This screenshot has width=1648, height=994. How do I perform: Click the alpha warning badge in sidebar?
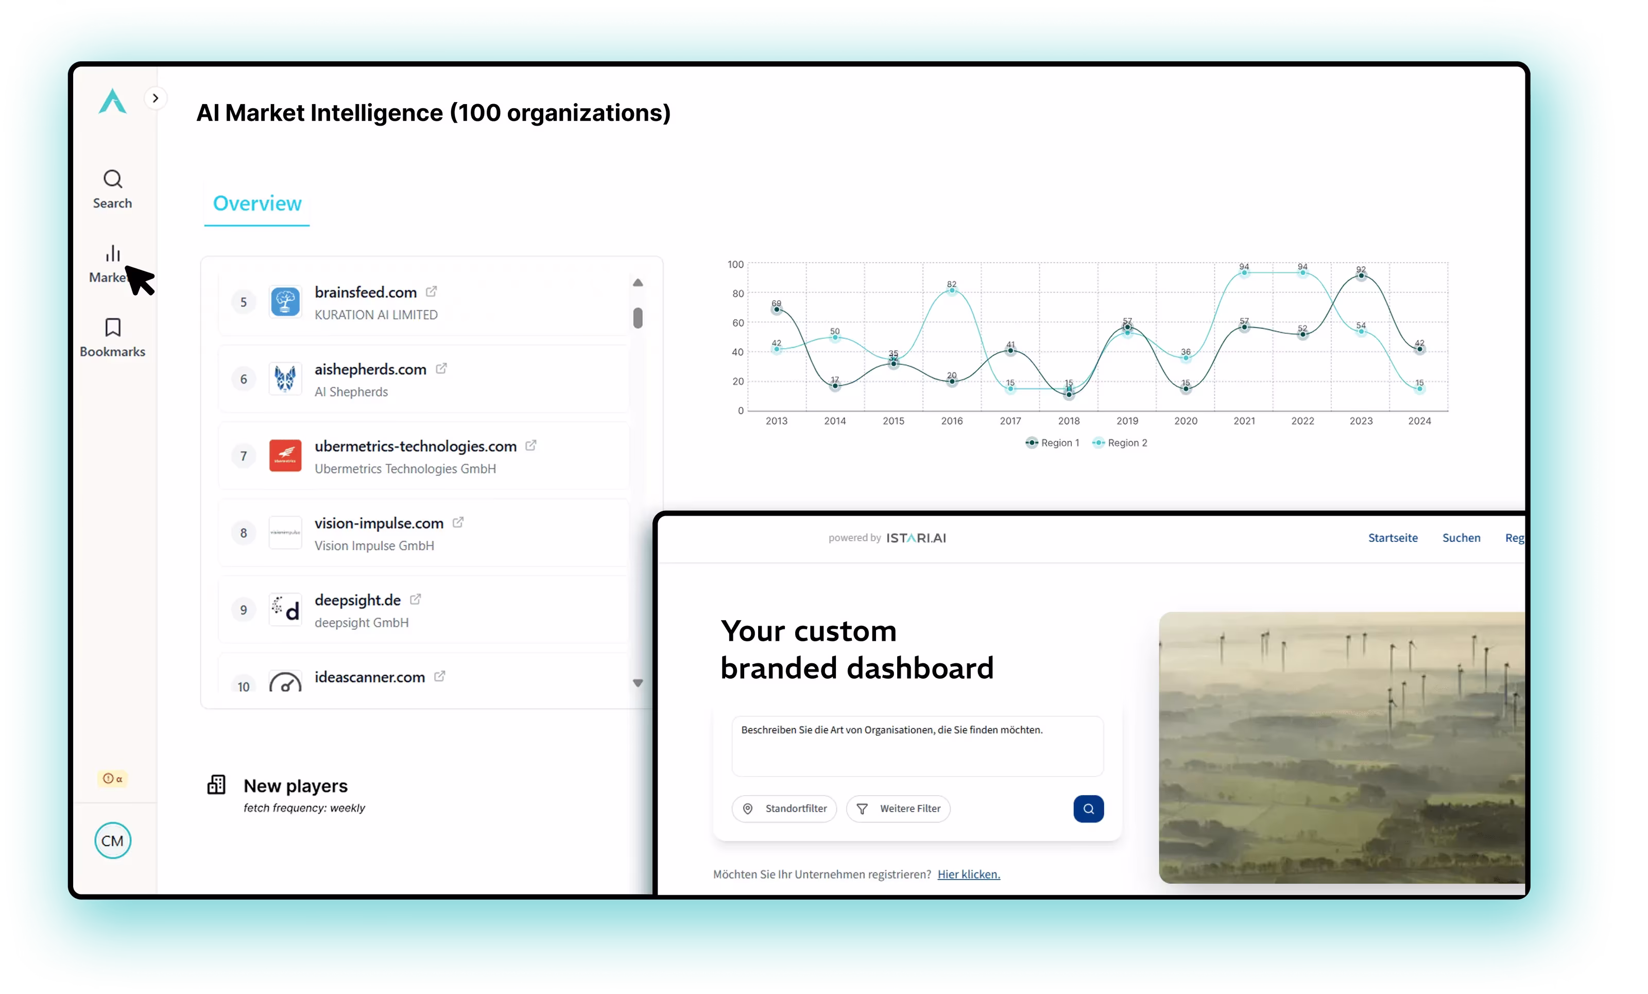tap(112, 779)
